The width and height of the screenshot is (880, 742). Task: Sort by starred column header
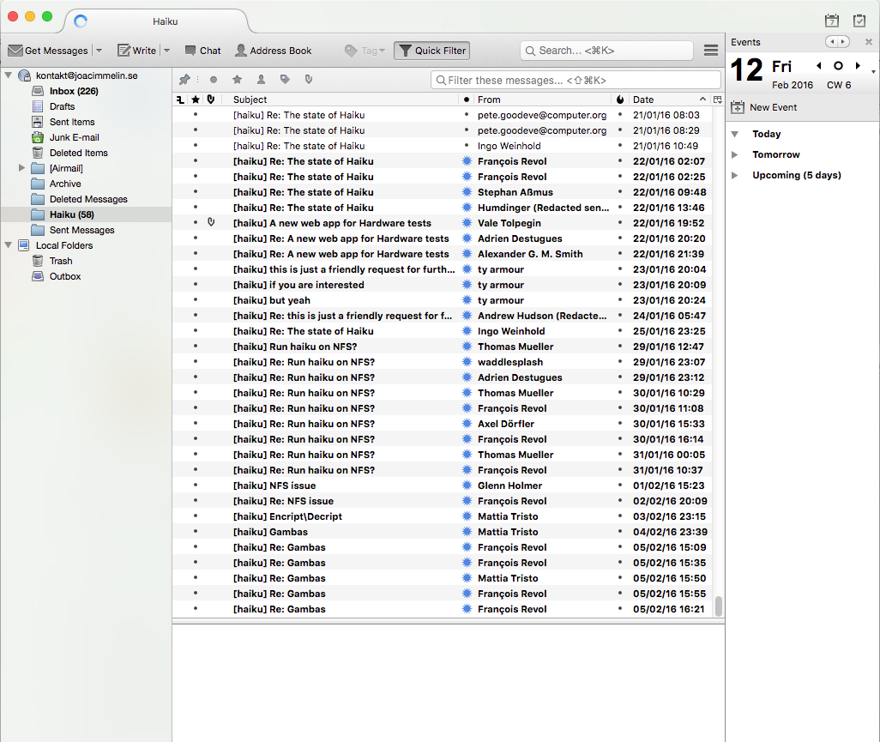[196, 100]
